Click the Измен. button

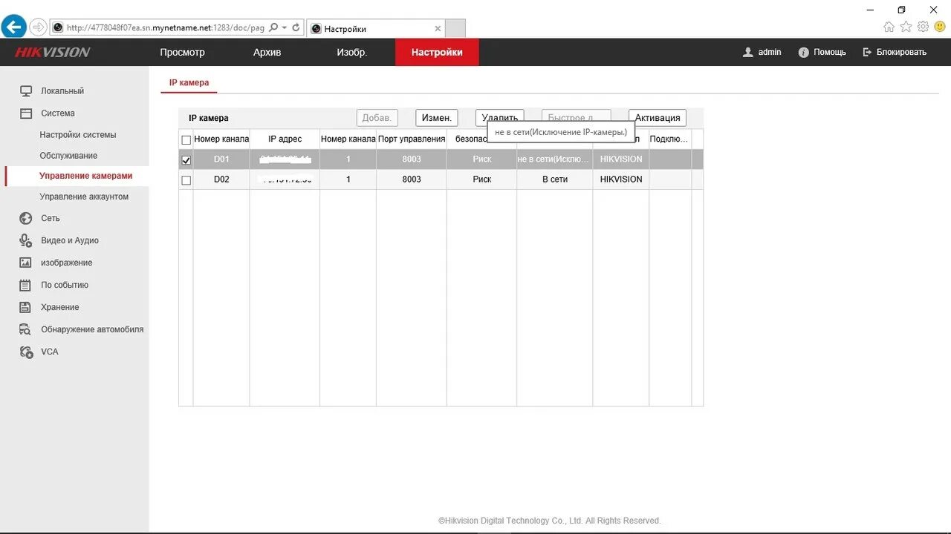click(436, 118)
